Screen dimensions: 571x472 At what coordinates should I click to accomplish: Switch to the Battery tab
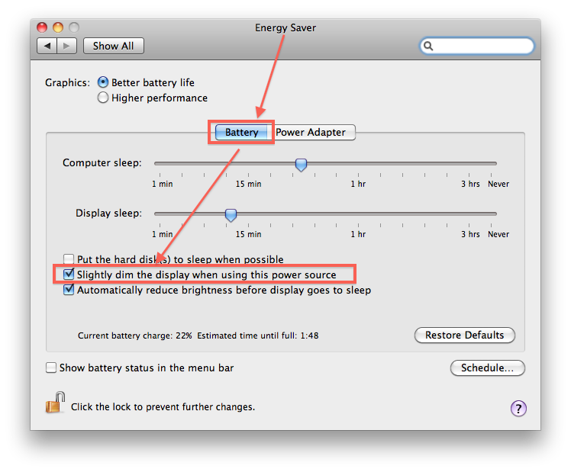[x=241, y=132]
